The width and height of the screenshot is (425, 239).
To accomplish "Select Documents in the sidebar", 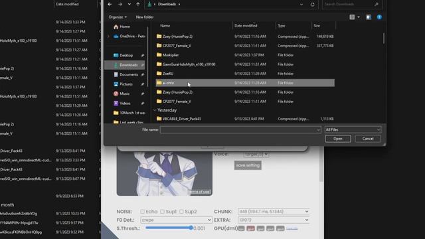I will pos(126,74).
